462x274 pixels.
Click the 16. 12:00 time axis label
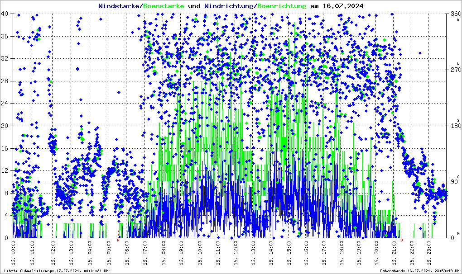[235, 253]
